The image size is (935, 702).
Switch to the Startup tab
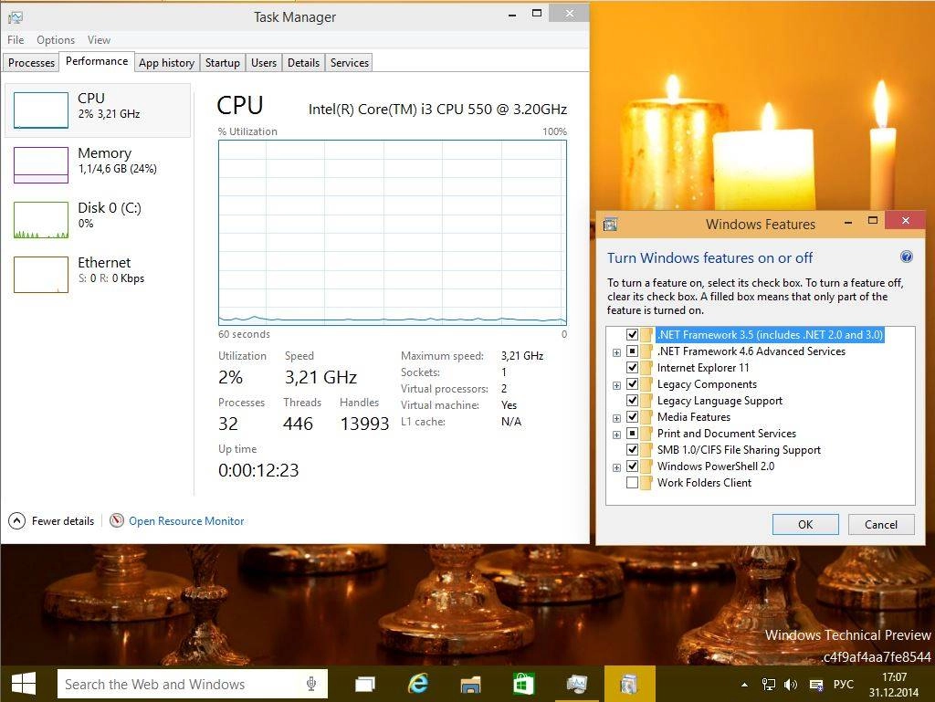coord(223,63)
